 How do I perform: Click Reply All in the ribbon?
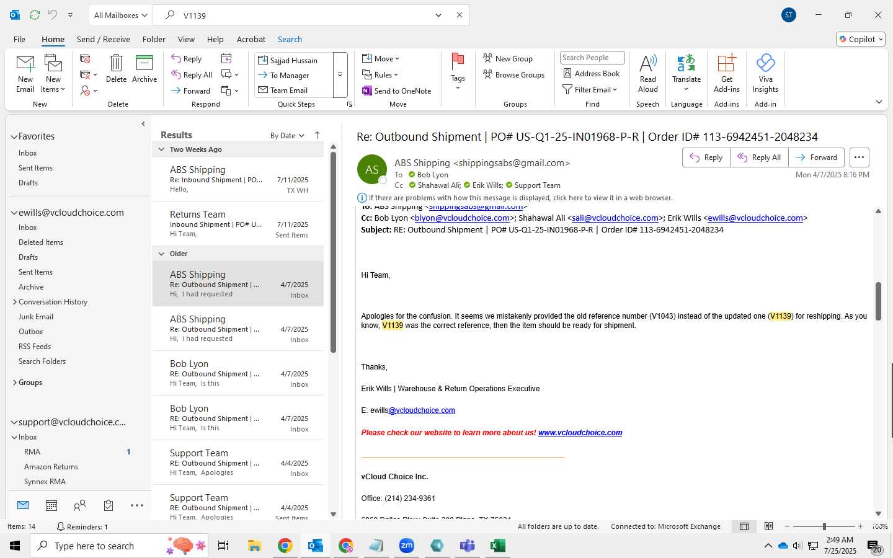pyautogui.click(x=192, y=74)
